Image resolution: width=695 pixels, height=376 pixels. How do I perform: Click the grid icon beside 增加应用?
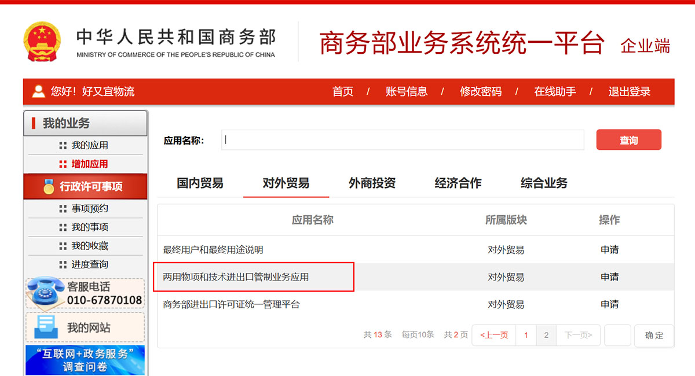point(63,164)
